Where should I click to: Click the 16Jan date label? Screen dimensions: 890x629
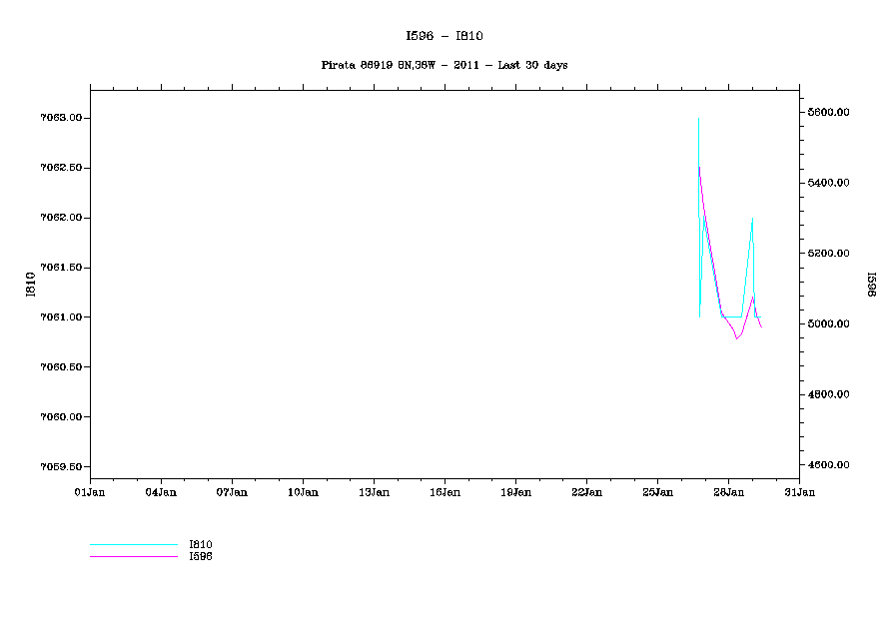[x=445, y=492]
